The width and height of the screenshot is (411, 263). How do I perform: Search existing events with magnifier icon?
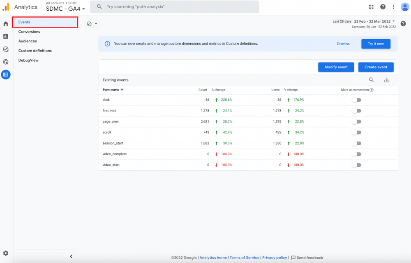tap(371, 80)
